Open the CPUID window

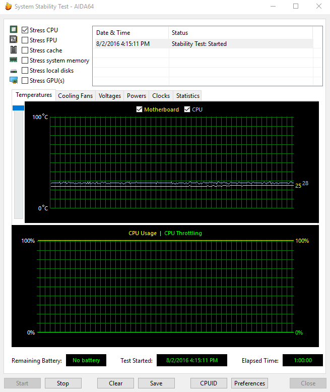pyautogui.click(x=209, y=383)
